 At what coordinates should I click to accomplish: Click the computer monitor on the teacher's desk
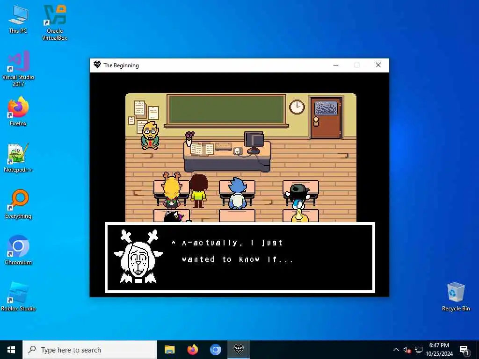click(254, 142)
